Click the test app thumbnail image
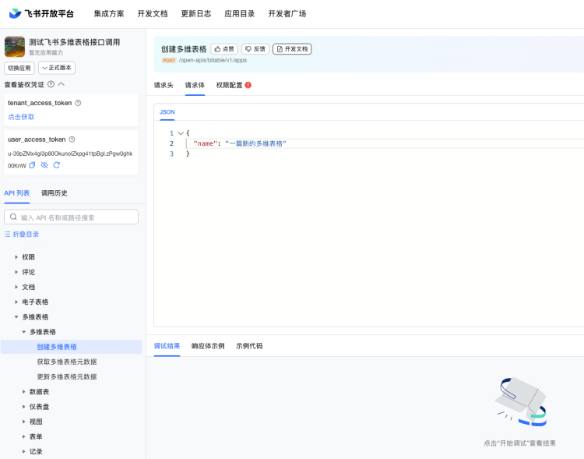584x459 pixels. (15, 47)
